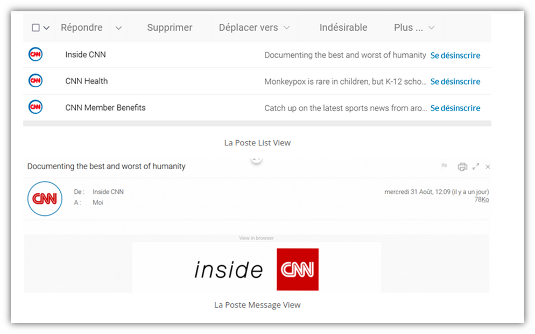This screenshot has height=334, width=535.
Task: Open the selection options chevron beside the checkbox
Action: (x=46, y=28)
